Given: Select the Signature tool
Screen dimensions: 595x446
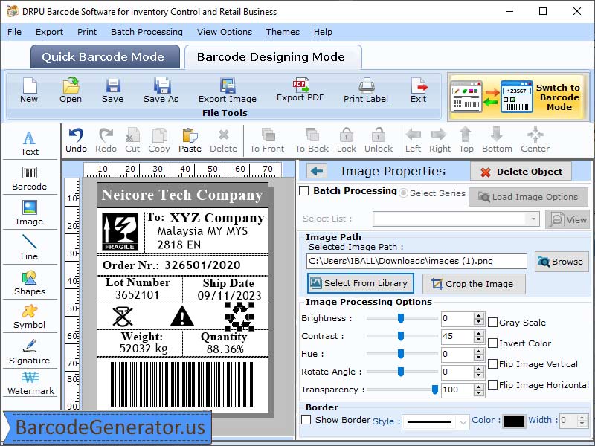Looking at the screenshot, I should [x=30, y=352].
